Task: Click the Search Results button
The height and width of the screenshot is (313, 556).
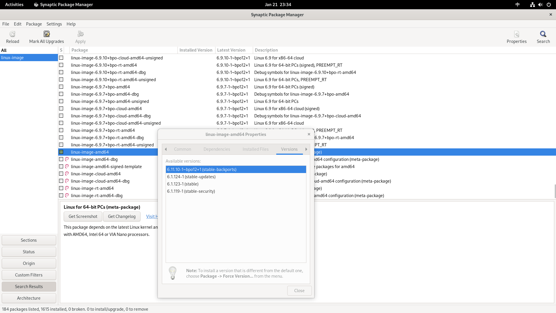Action: coord(29,287)
